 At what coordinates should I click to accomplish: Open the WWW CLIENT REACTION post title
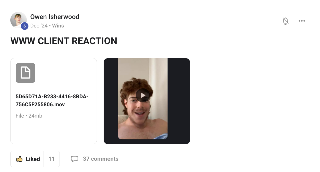tap(64, 41)
